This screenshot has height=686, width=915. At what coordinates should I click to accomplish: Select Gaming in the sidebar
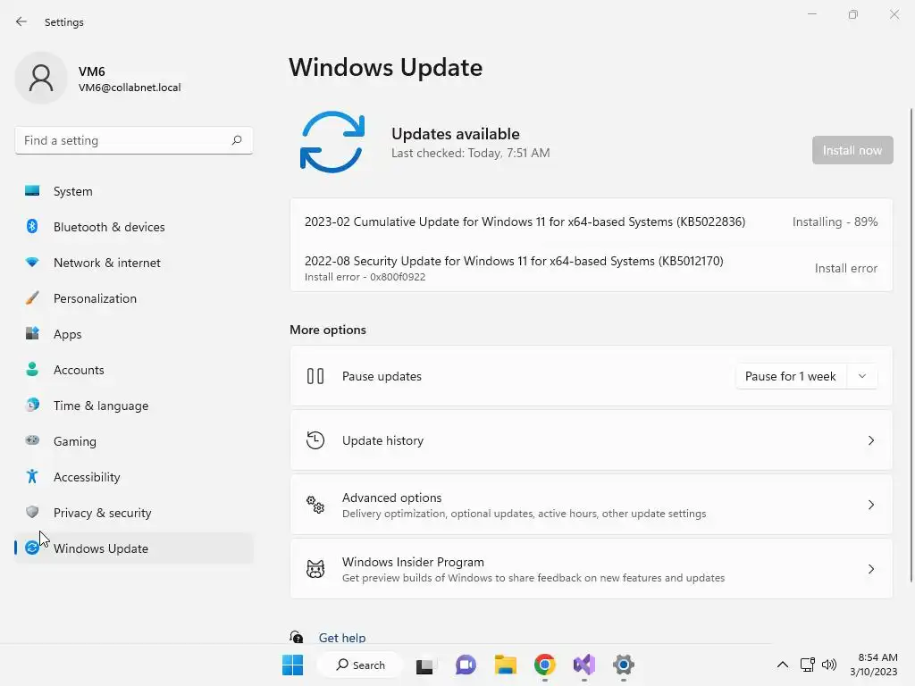134,441
